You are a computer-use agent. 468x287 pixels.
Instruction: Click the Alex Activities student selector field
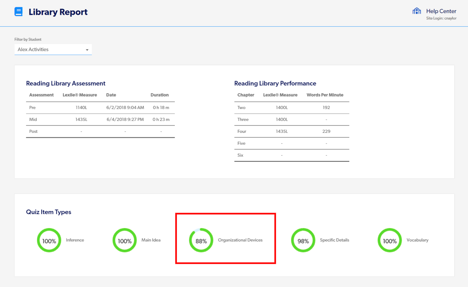click(48, 50)
